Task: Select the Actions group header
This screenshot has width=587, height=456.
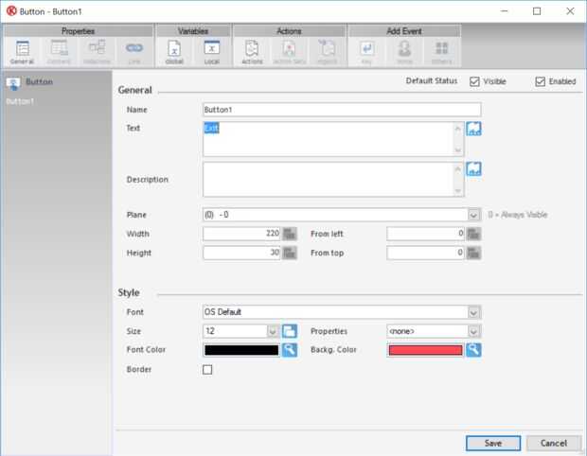Action: (x=289, y=31)
